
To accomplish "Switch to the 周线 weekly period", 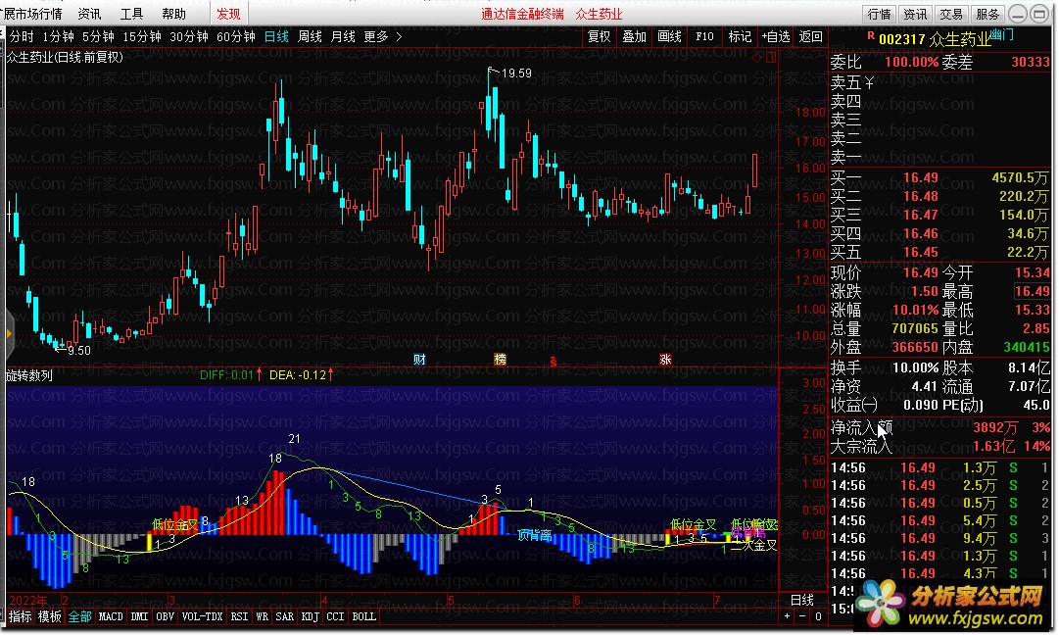I will pyautogui.click(x=310, y=36).
